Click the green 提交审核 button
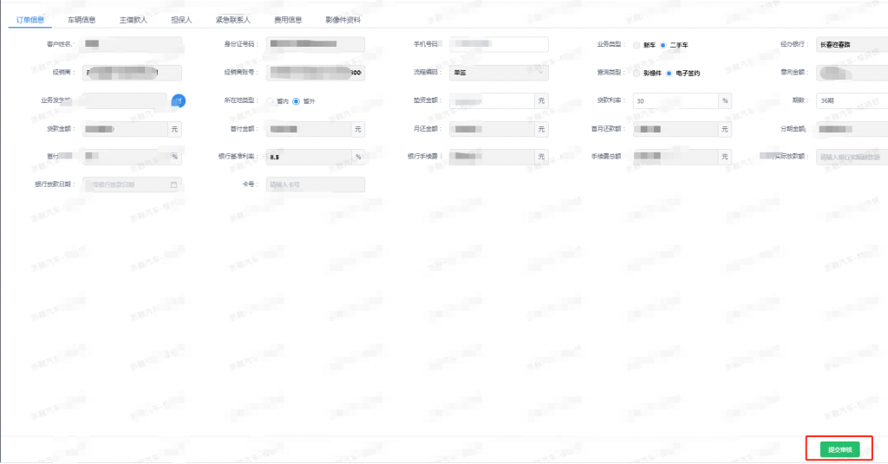 point(839,449)
